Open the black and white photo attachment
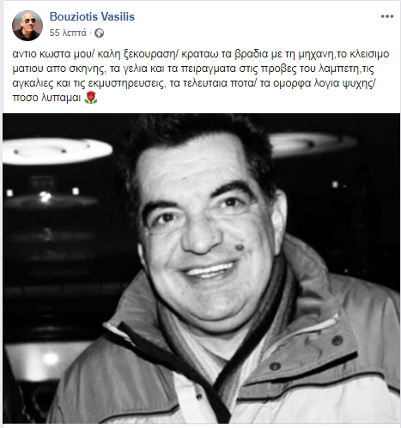 pos(202,268)
